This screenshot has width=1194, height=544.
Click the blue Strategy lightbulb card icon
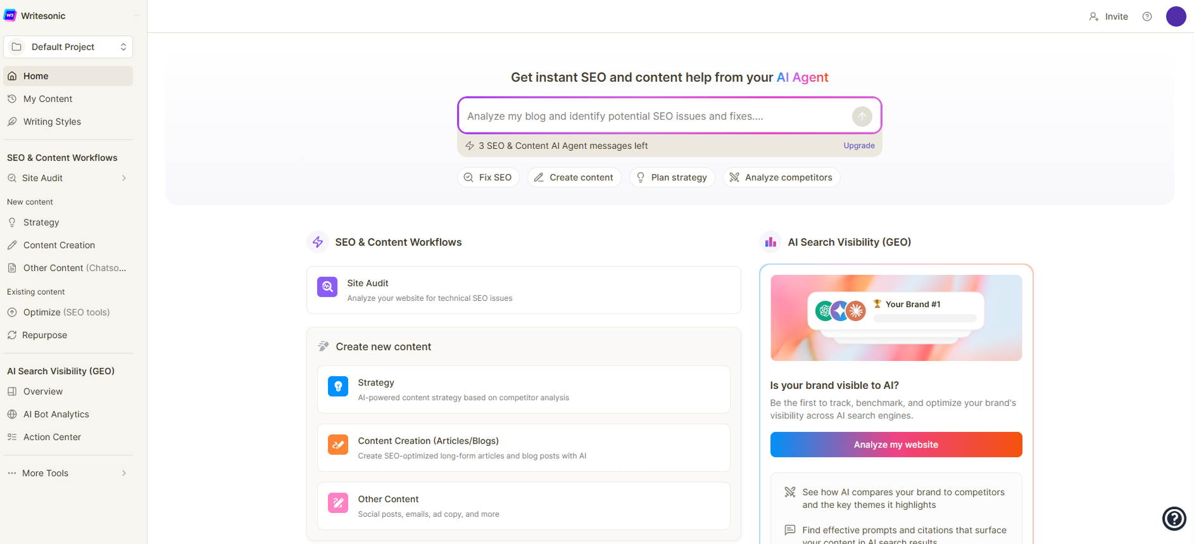[338, 386]
